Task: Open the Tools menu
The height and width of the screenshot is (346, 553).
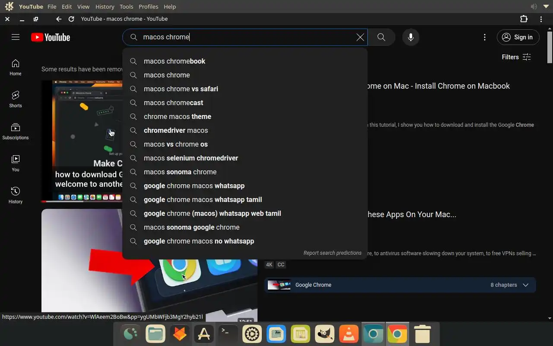Action: [x=126, y=6]
